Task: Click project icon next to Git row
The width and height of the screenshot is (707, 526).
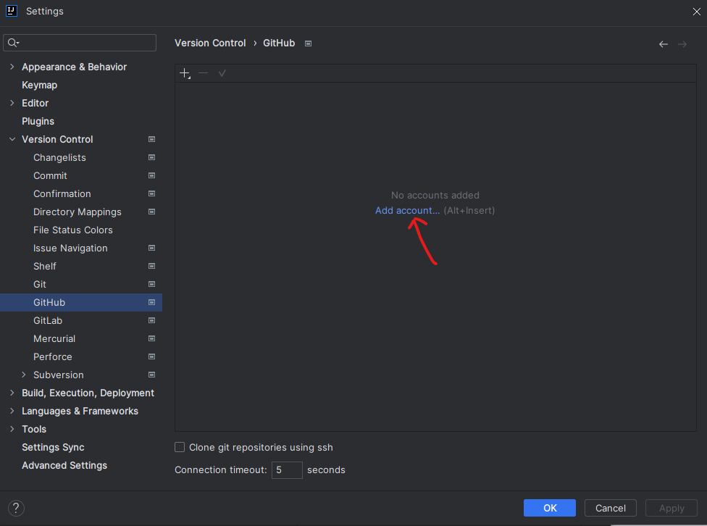Action: pos(152,284)
